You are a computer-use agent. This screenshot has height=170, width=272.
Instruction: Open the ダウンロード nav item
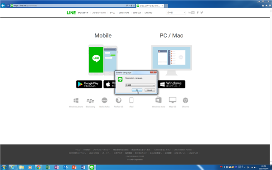tap(83, 13)
